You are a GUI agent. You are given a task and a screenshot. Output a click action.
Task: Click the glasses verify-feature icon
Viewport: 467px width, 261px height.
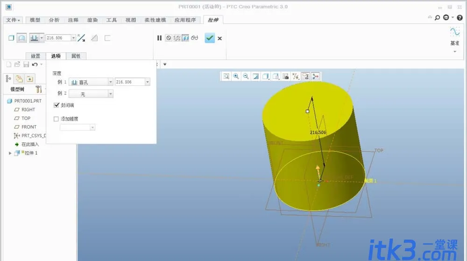pos(194,38)
